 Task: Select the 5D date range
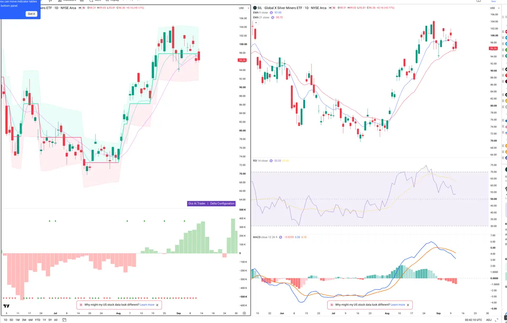pos(11,320)
